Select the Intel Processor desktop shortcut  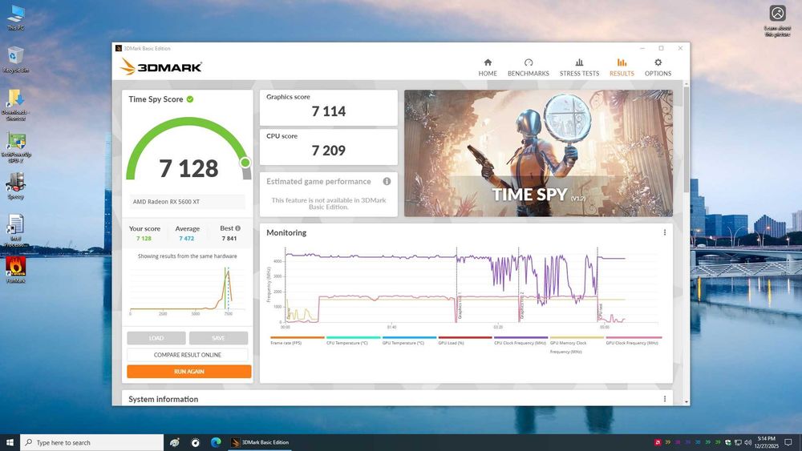(15, 231)
